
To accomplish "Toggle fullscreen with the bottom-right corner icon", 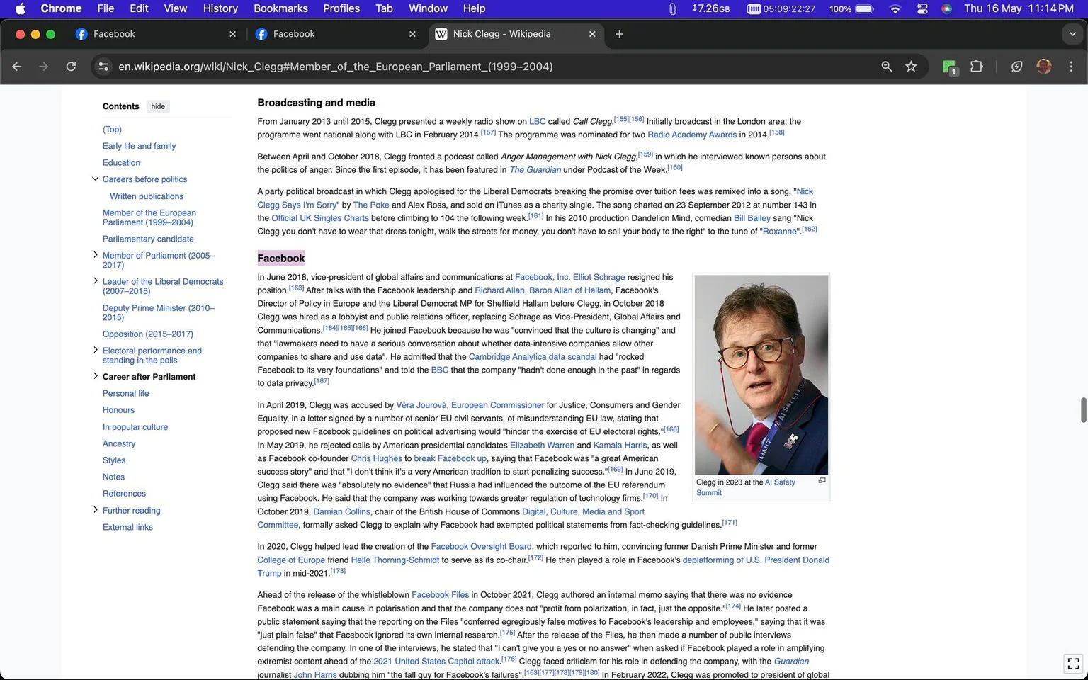I will tap(1073, 664).
